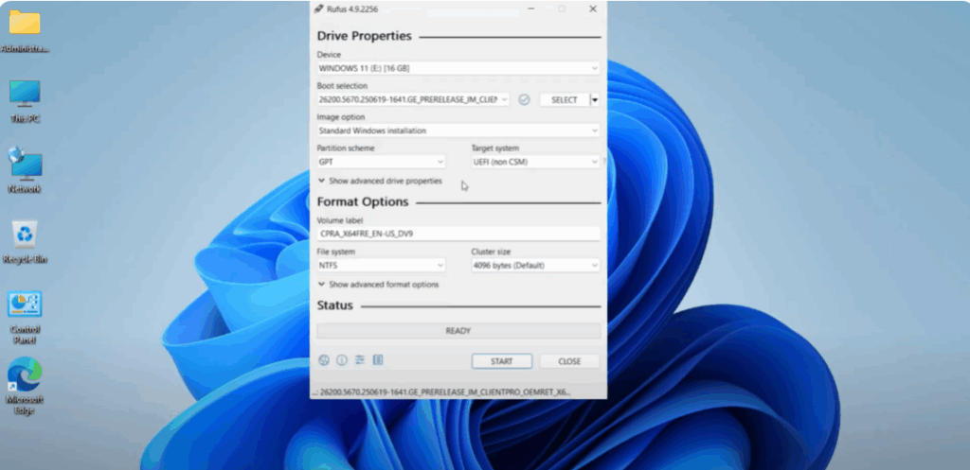
Task: Select the This PC desktop icon
Action: pyautogui.click(x=25, y=100)
